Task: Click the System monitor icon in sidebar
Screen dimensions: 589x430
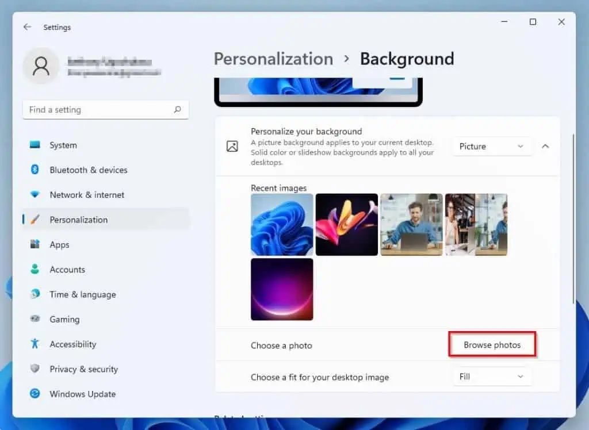Action: click(35, 145)
